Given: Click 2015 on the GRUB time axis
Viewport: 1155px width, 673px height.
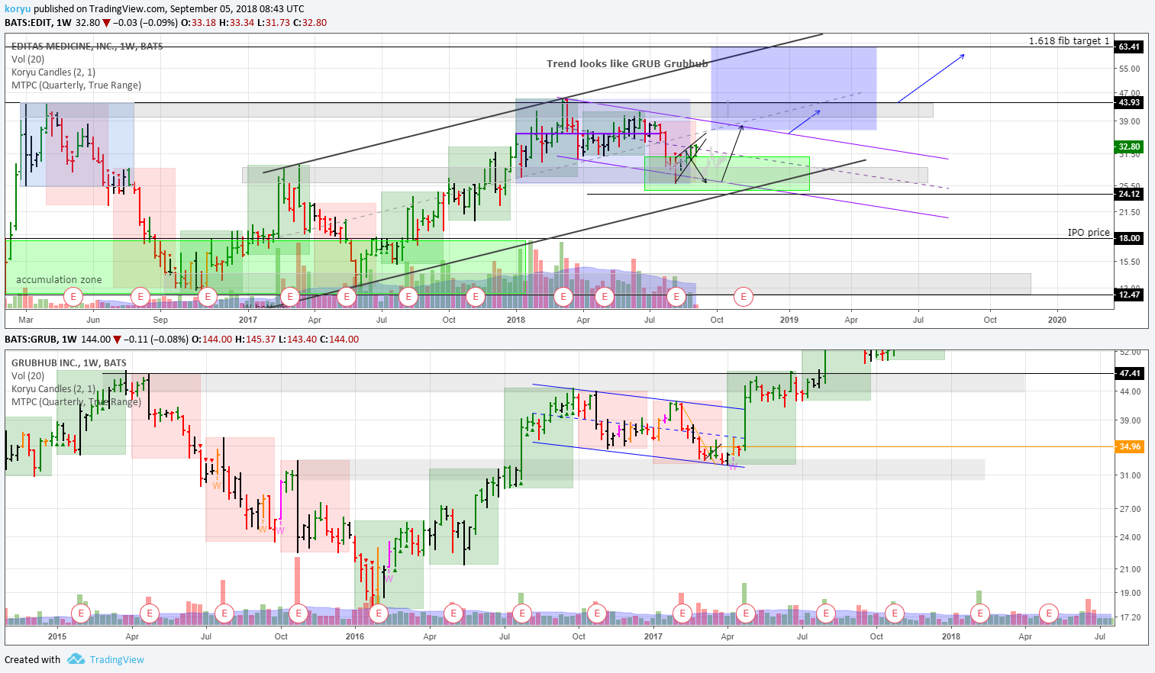Looking at the screenshot, I should pyautogui.click(x=57, y=636).
